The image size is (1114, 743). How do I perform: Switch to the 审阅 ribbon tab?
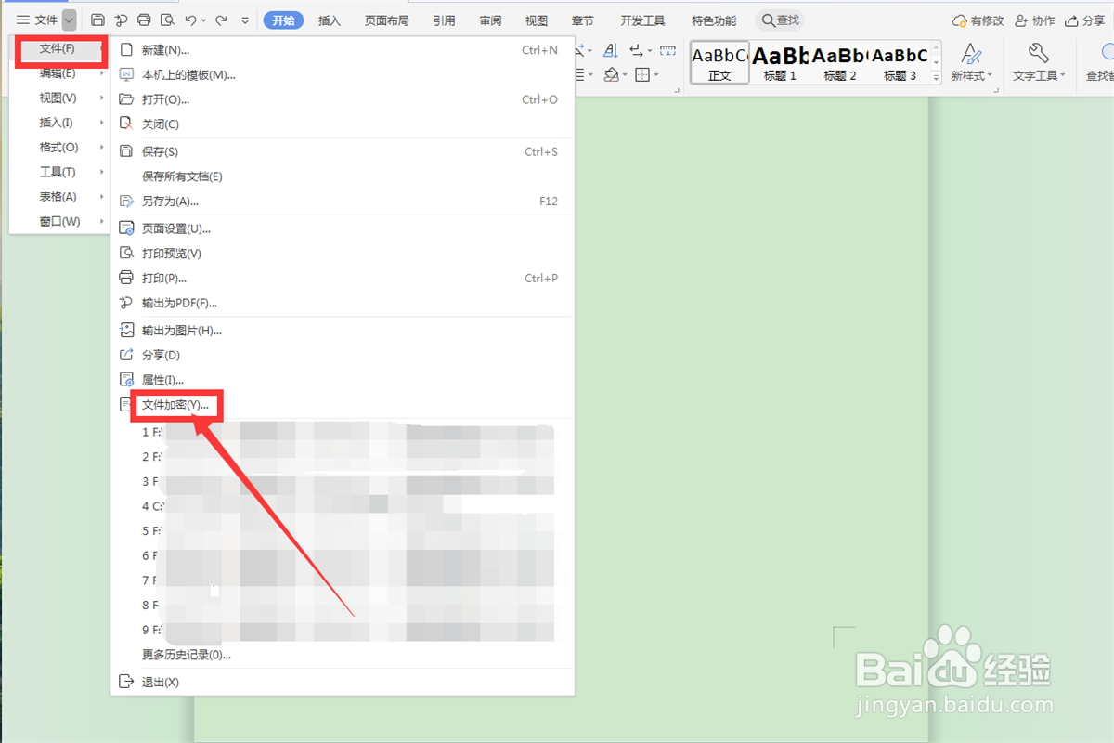tap(491, 20)
